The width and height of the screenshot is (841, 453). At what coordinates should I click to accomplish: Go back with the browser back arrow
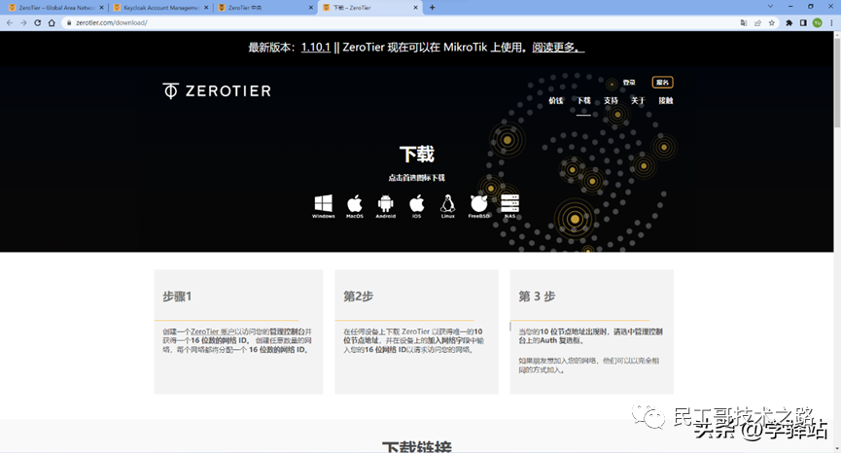click(x=9, y=22)
